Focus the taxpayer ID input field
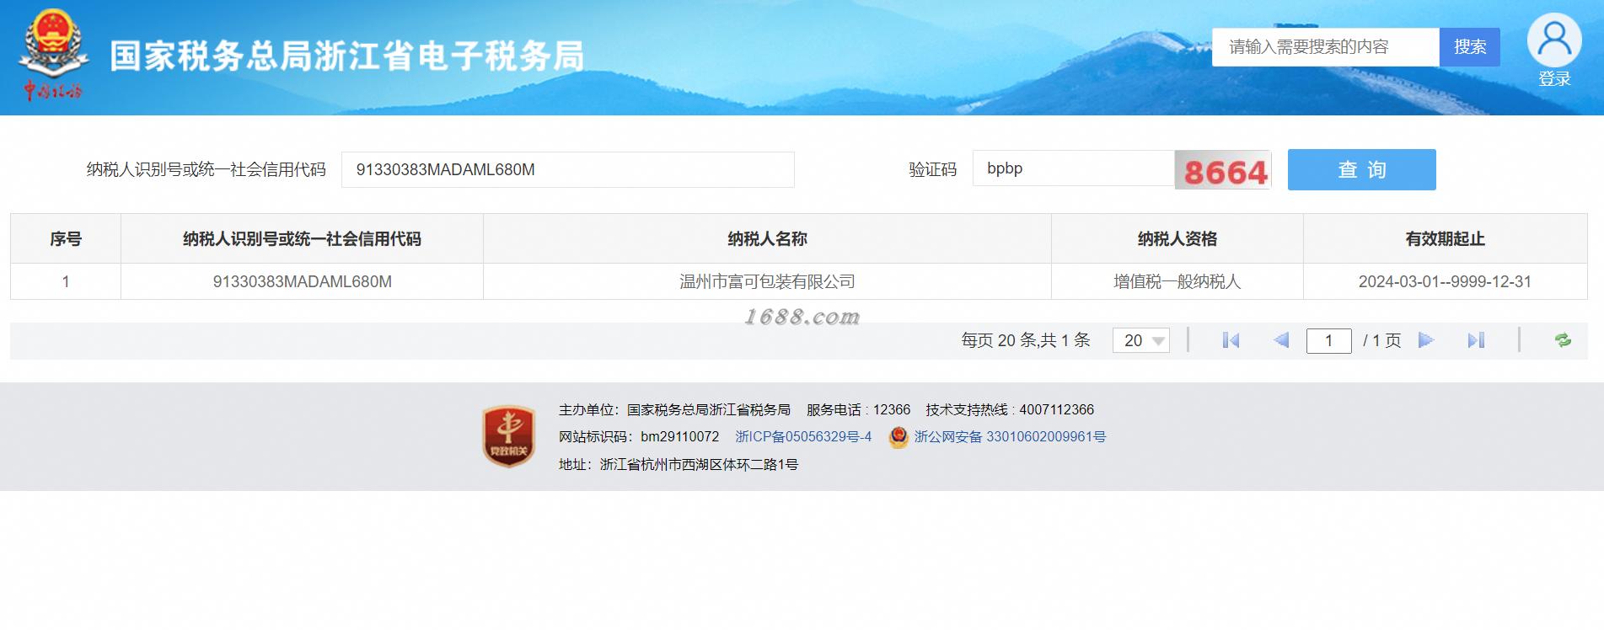The height and width of the screenshot is (630, 1604). click(567, 169)
